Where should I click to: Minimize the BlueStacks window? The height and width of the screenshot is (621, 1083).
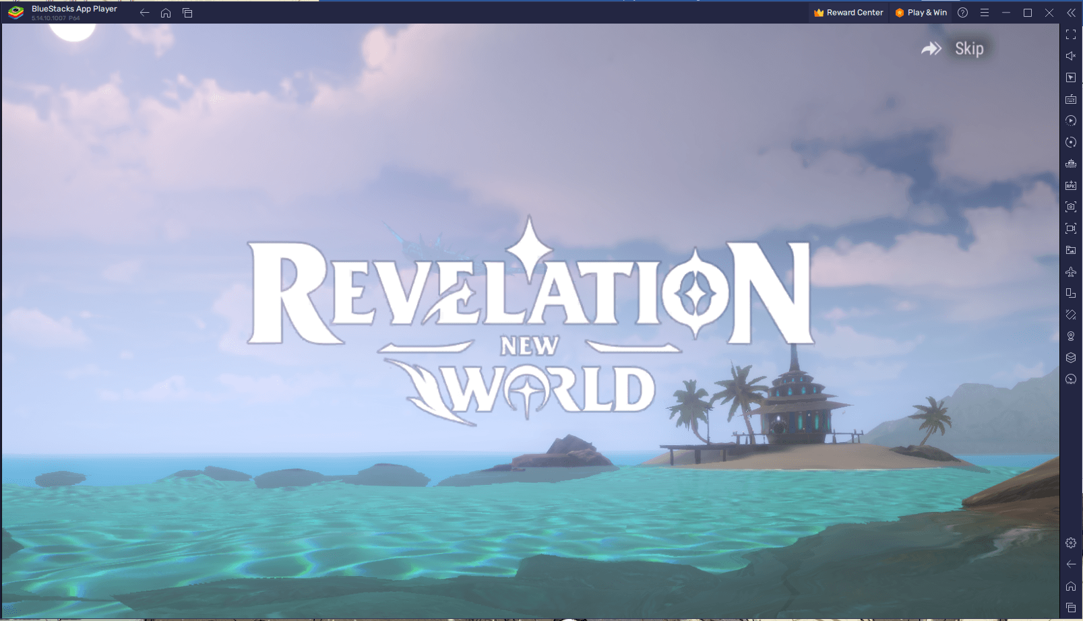(1005, 13)
